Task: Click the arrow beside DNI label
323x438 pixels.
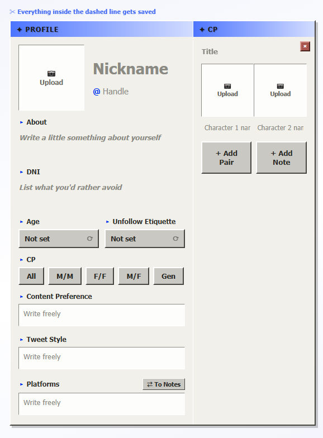Action: (21, 172)
